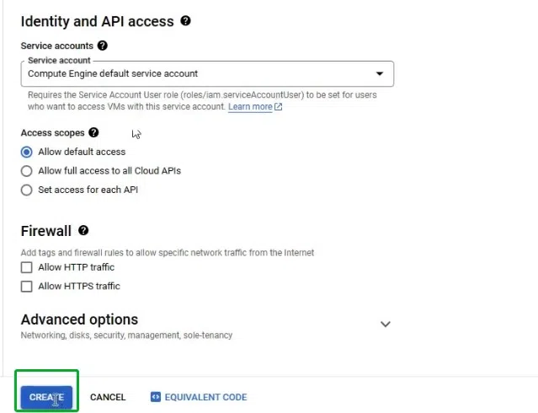
Task: Click help icon next to Identity and API access
Action: tap(185, 21)
